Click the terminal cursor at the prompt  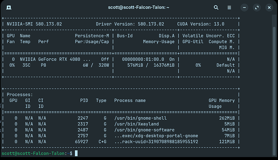point(76,153)
